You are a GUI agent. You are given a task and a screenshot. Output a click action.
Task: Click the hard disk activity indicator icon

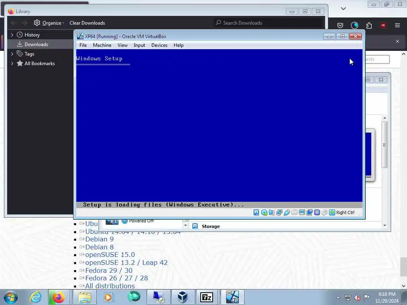(256, 212)
